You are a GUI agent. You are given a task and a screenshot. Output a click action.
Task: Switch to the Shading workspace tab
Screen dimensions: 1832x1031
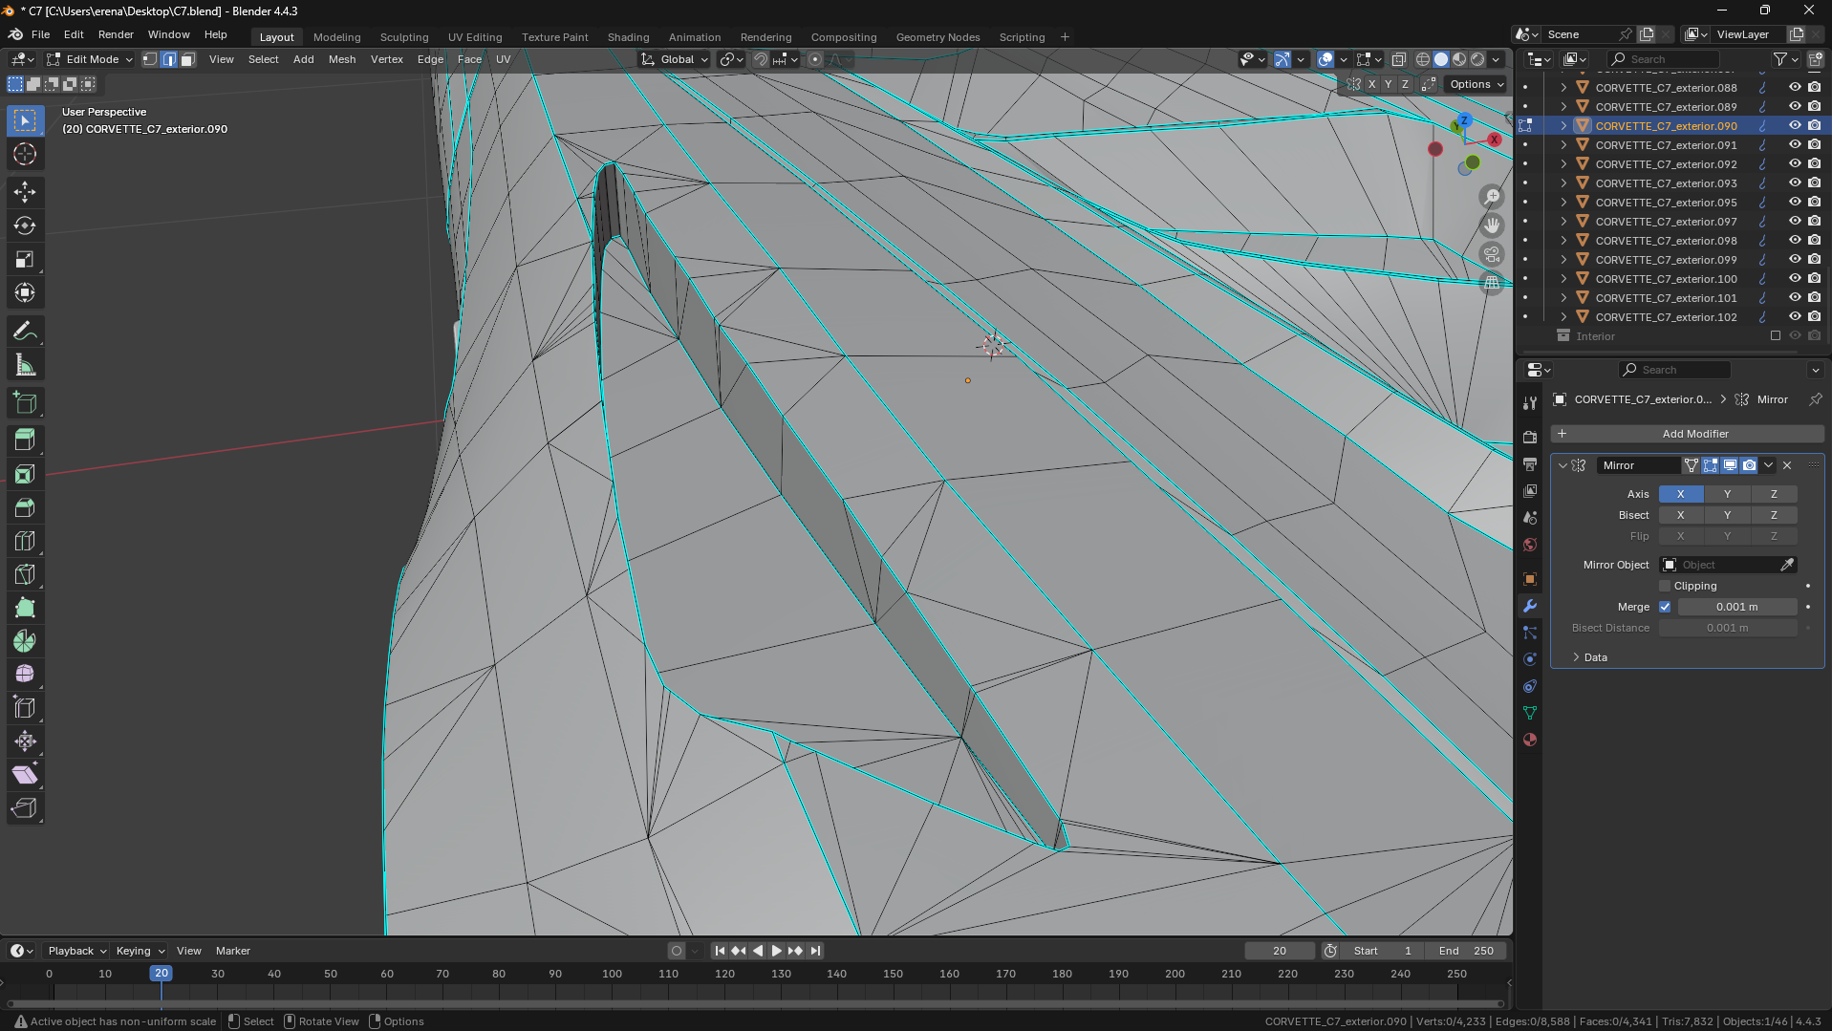tap(628, 37)
